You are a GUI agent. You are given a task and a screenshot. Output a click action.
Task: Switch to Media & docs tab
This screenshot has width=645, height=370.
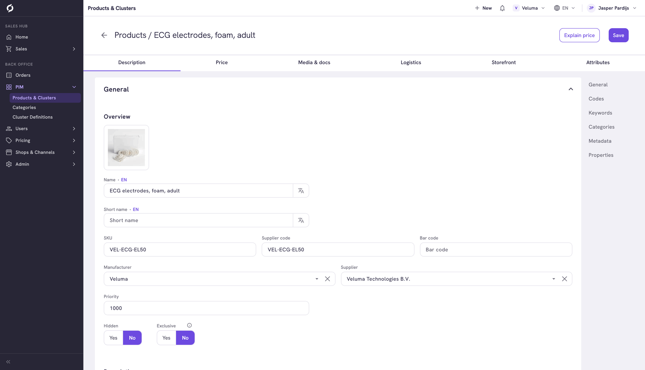314,63
